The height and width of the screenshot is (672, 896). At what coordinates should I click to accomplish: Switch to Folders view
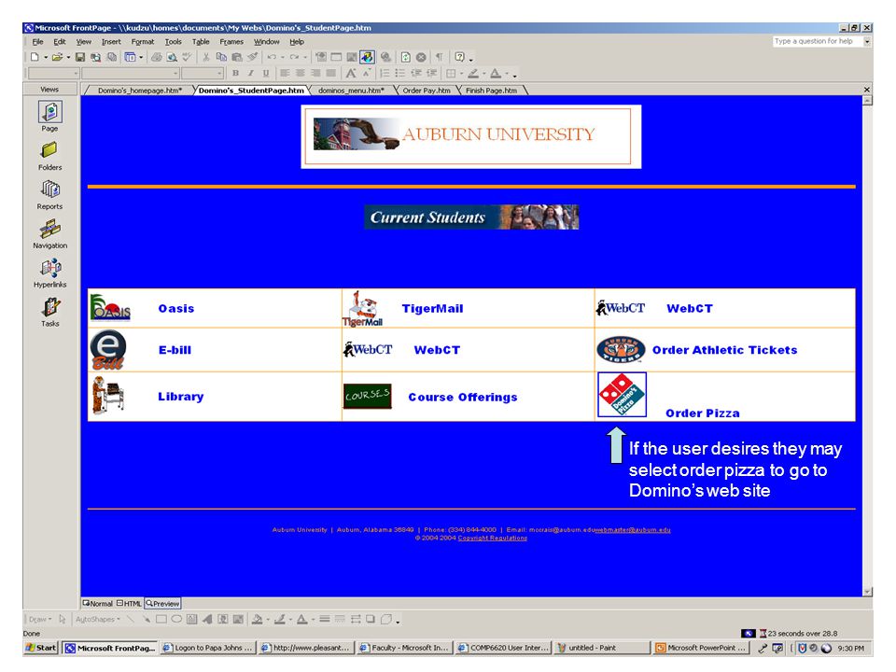49,156
